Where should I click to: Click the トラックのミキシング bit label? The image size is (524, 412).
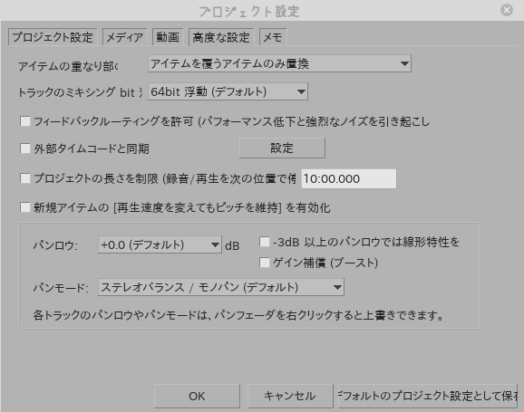(81, 92)
